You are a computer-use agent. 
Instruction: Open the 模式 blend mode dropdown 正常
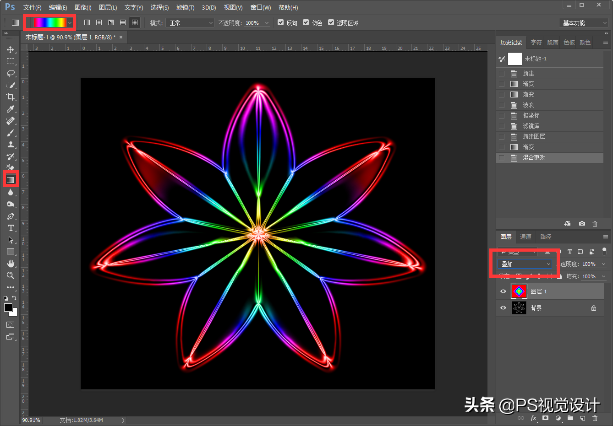pyautogui.click(x=190, y=22)
